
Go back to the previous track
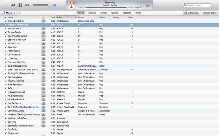pyautogui.click(x=13, y=5)
